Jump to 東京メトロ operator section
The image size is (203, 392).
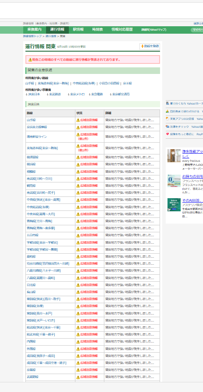click(77, 94)
